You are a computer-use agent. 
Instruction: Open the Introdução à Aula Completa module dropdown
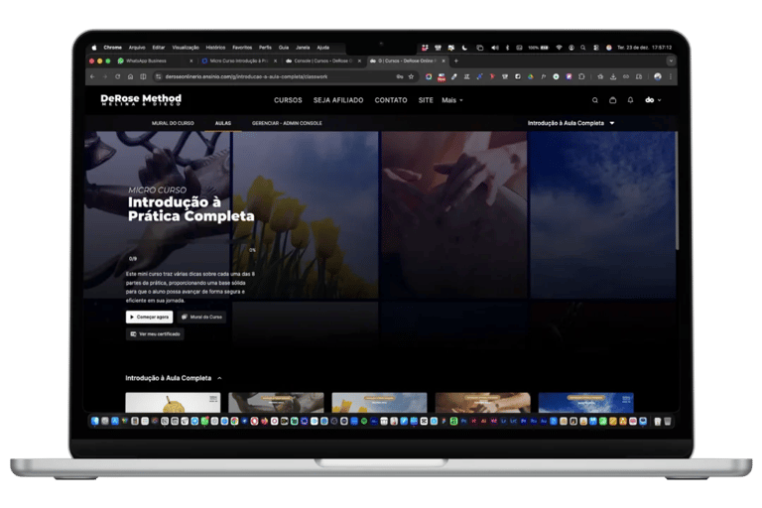tap(571, 123)
